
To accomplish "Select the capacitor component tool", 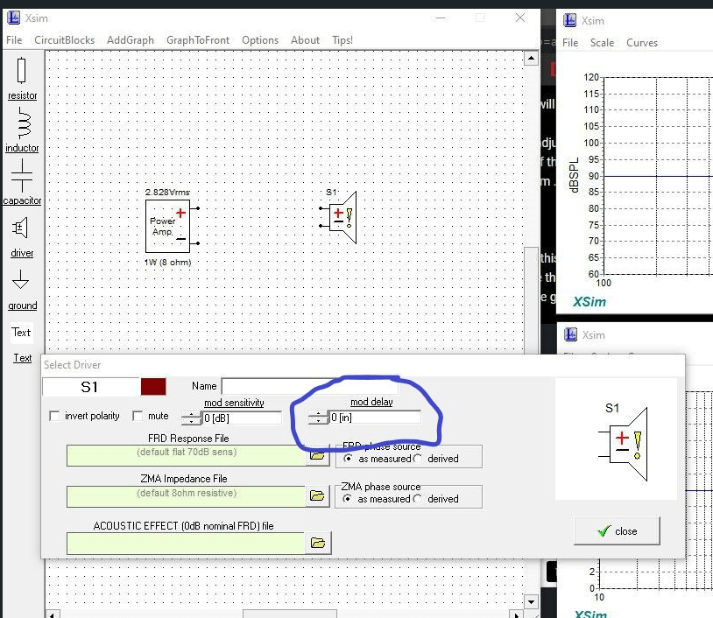I will [x=22, y=176].
